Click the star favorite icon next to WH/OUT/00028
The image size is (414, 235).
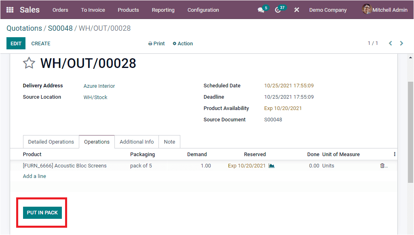29,63
